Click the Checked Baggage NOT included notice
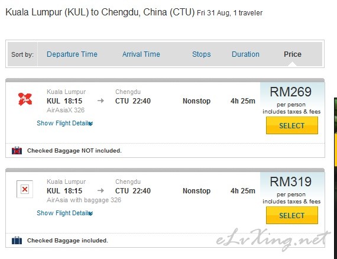This screenshot has width=337, height=259. coord(74,150)
